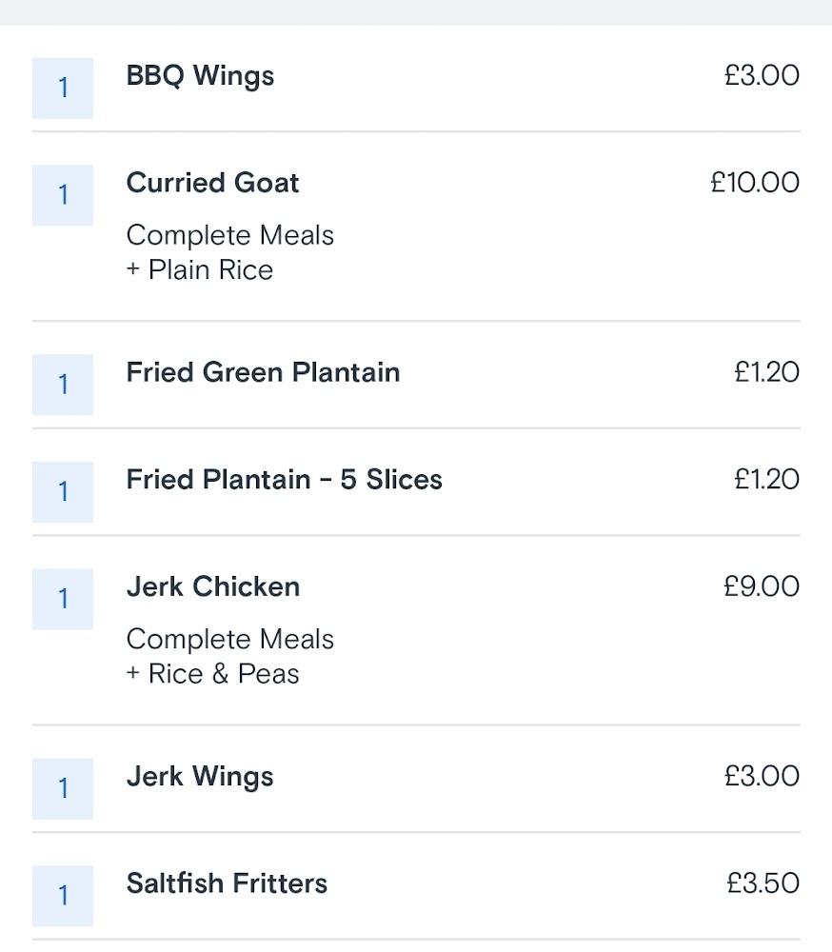Tap quantity box for Fried Plantain 5 Slices

tap(63, 492)
